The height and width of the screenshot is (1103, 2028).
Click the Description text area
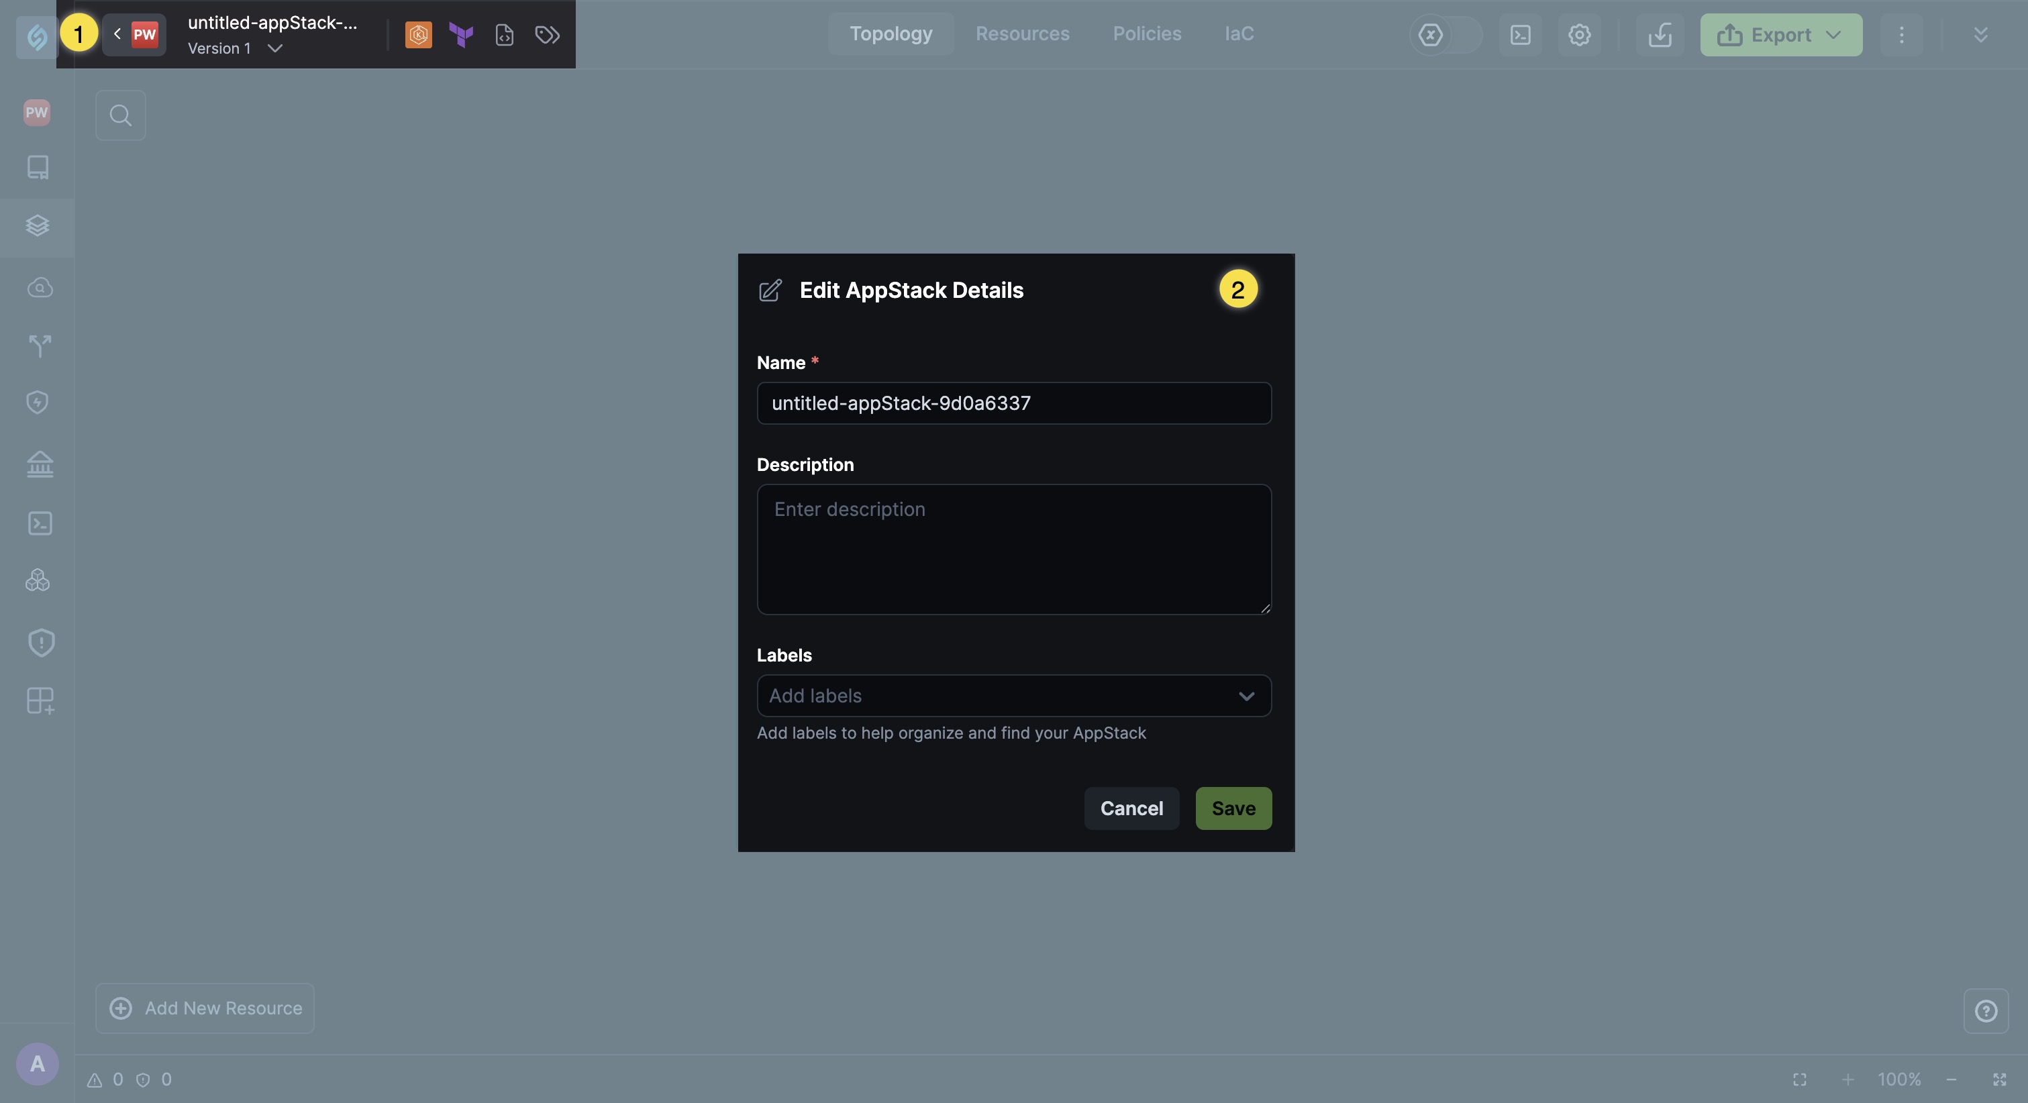pyautogui.click(x=1014, y=549)
